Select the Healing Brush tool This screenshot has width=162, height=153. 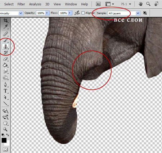(x=5, y=34)
